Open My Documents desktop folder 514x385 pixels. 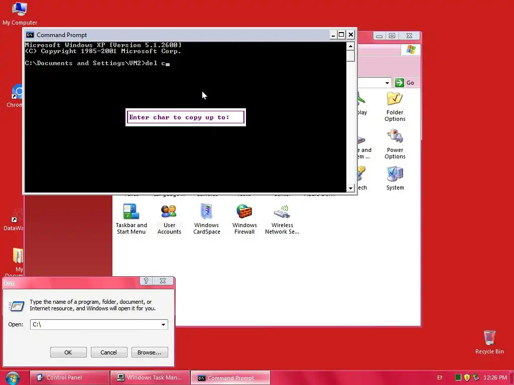point(15,262)
